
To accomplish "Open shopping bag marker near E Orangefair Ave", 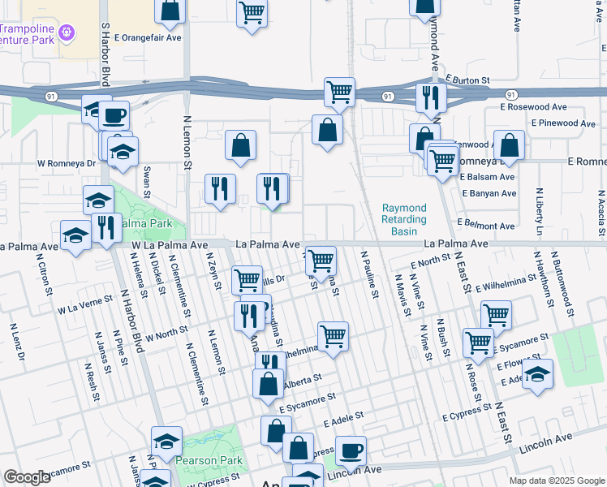I will click(x=170, y=10).
